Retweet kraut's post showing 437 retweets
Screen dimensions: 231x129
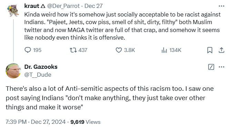pos(78,50)
